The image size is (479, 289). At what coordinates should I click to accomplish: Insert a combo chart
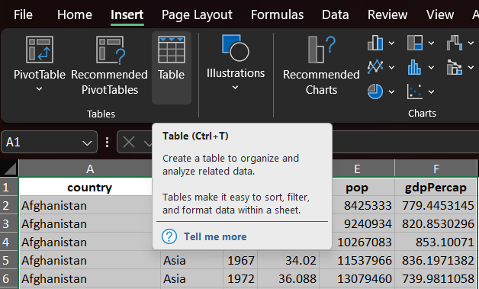455,66
